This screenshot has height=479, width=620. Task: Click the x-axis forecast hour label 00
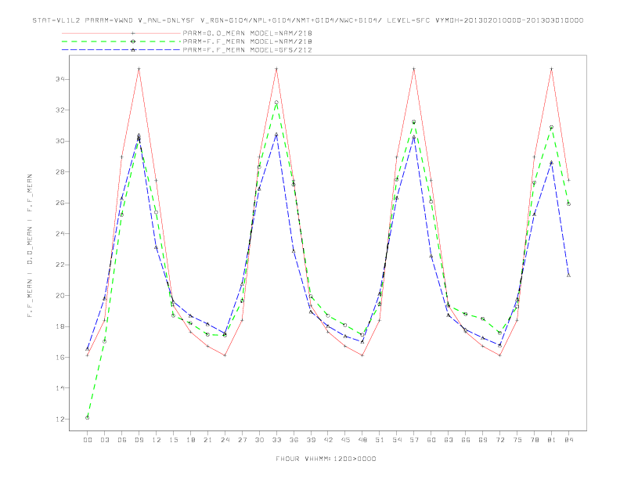(x=88, y=440)
